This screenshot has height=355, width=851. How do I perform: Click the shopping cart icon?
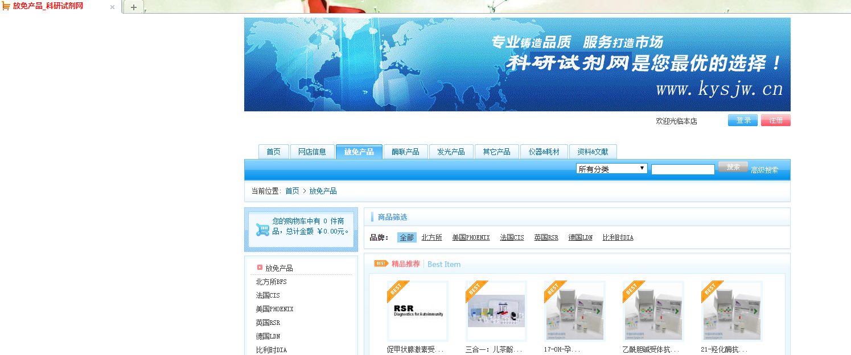point(262,229)
